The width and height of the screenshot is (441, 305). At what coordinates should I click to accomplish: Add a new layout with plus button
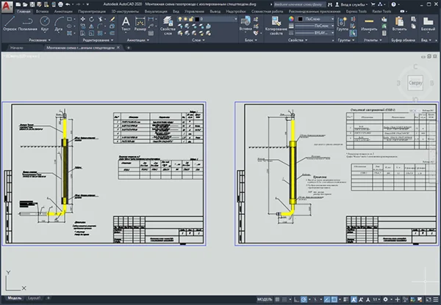click(48, 298)
